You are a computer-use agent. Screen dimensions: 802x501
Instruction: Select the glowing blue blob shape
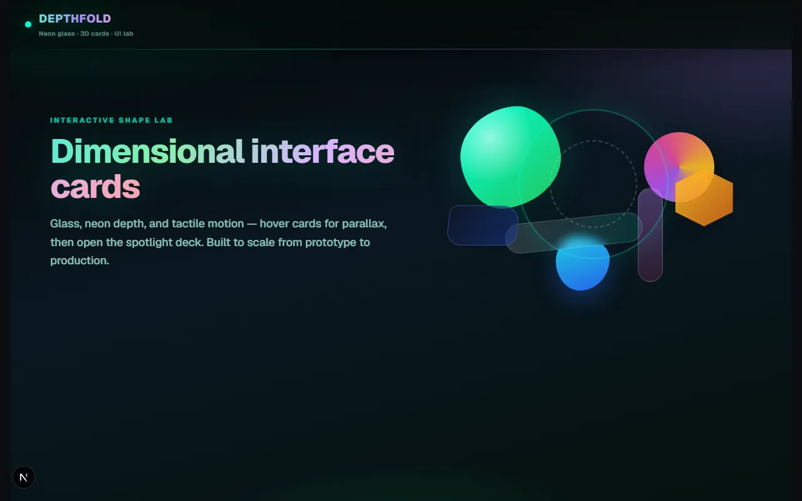click(x=583, y=264)
